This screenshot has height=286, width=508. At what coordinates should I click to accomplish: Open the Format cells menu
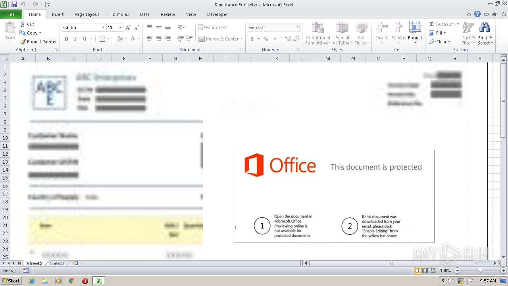(415, 33)
